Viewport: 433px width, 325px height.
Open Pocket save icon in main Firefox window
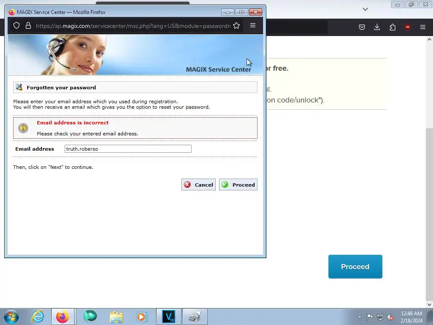point(362,27)
